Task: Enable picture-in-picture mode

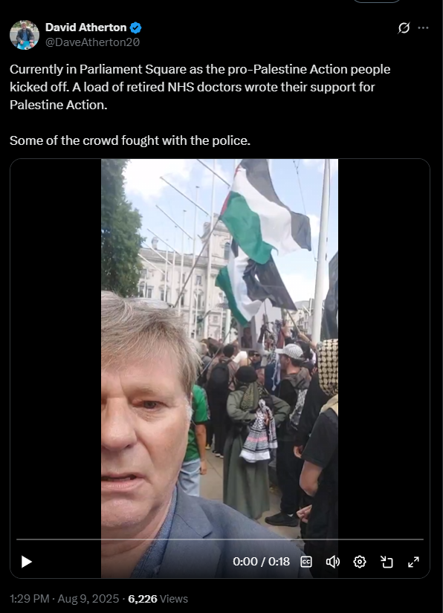Action: [x=387, y=562]
